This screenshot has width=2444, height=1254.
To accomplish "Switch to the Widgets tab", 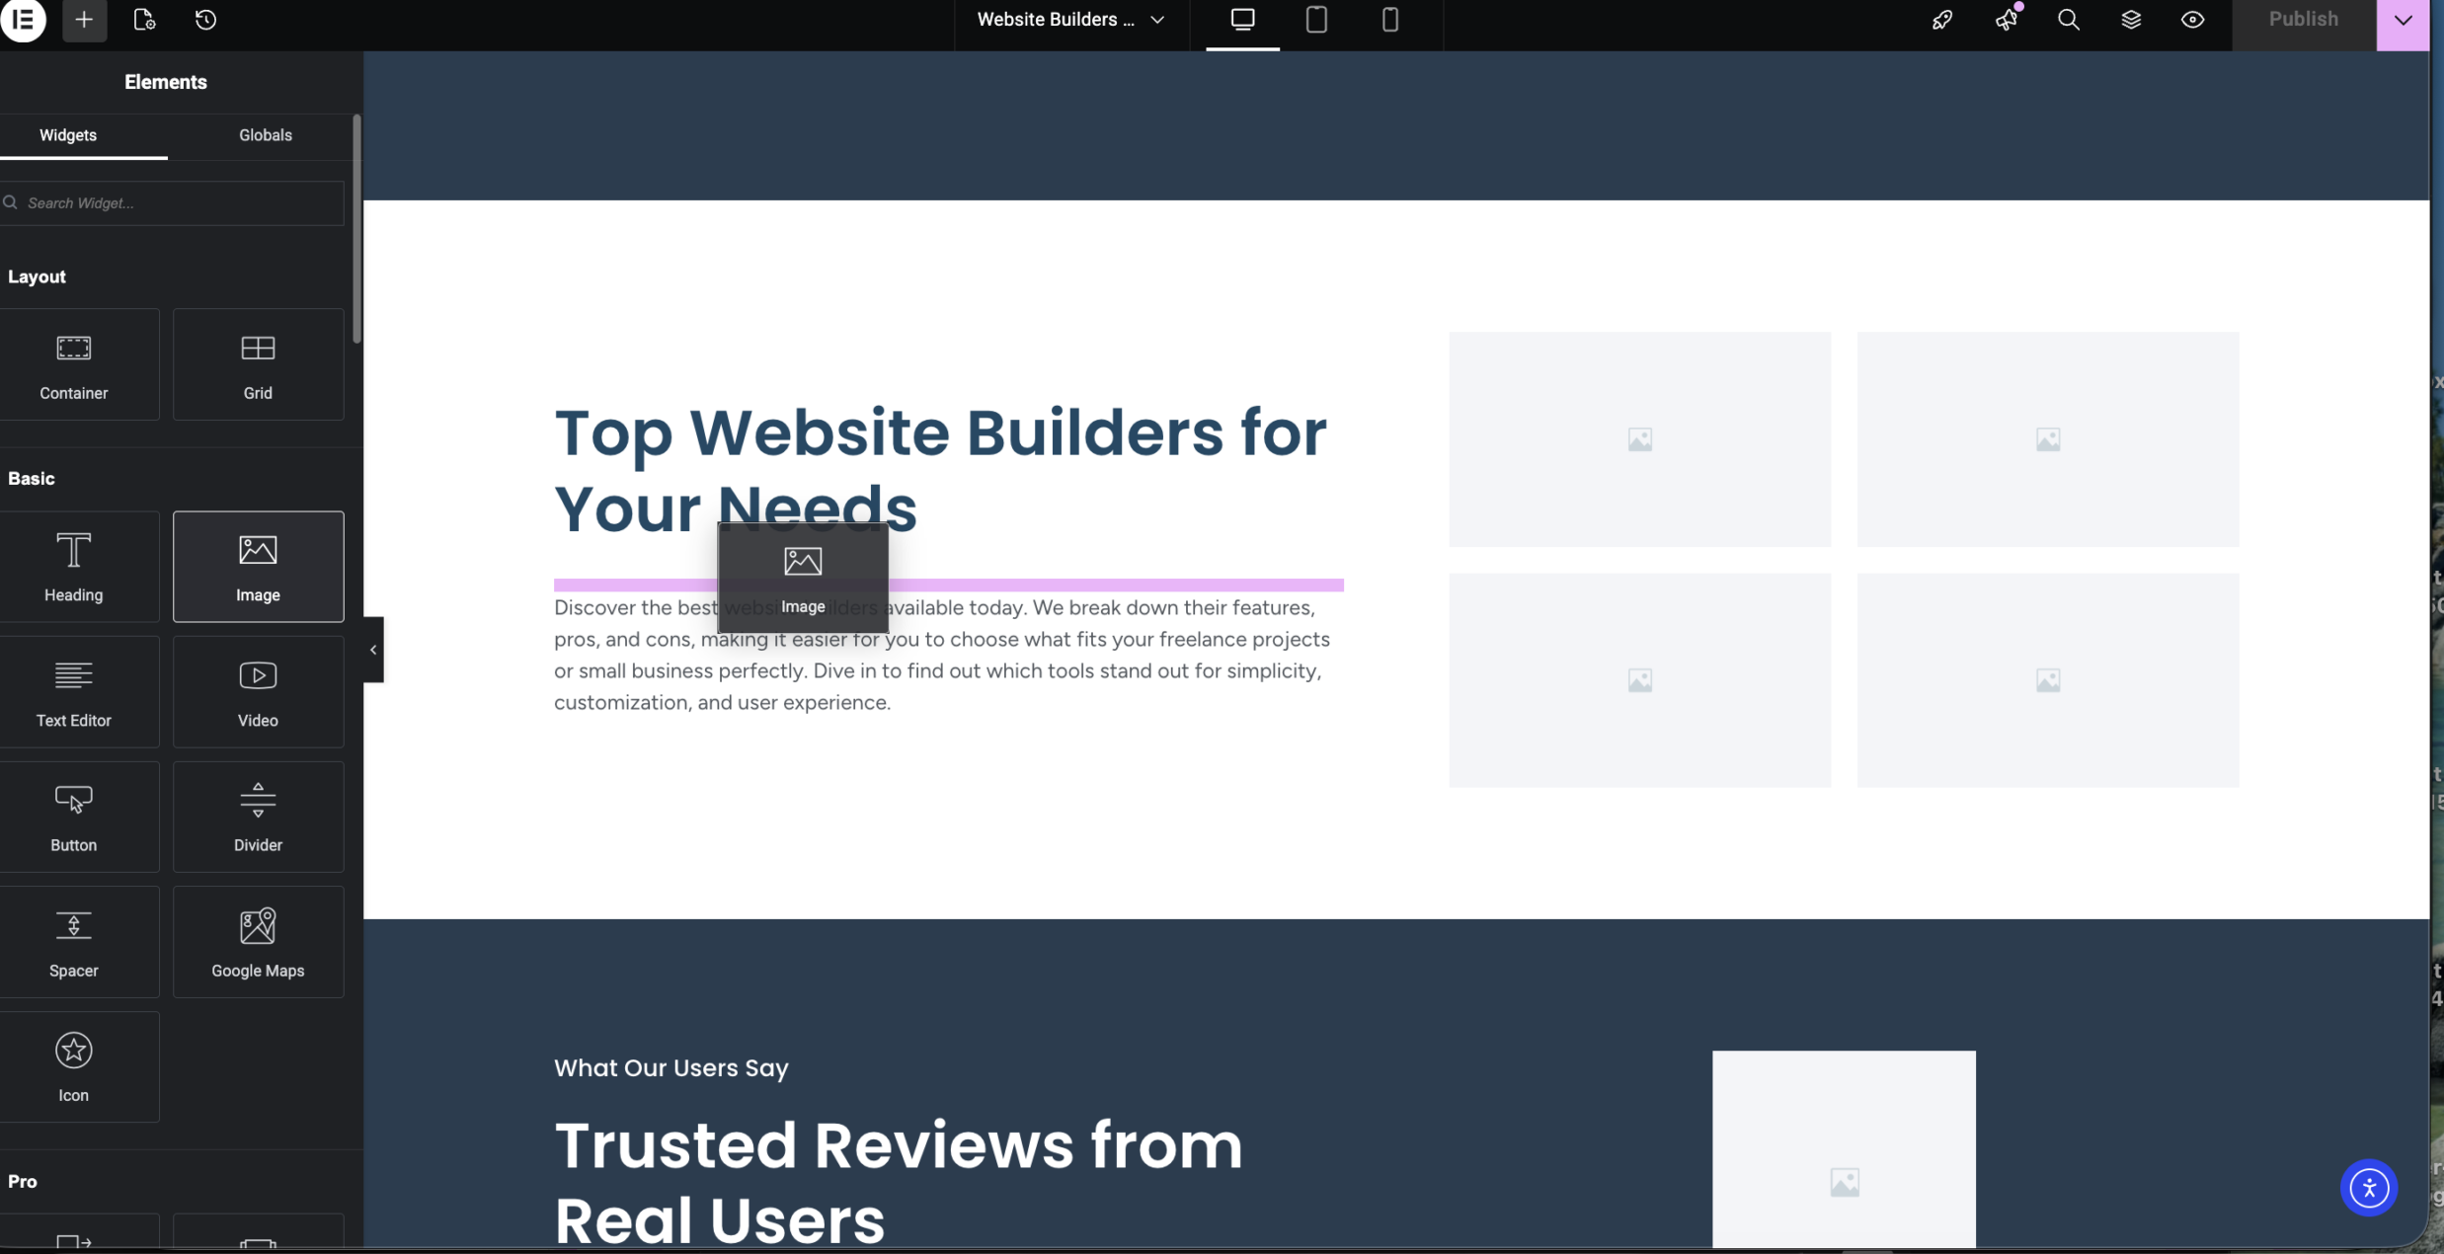I will tap(68, 135).
